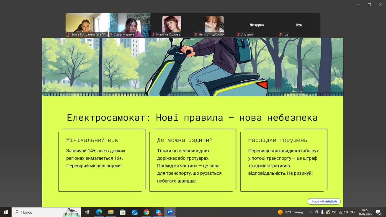Open the Windows Start menu
Screen dimensions: 386x217
click(x=6, y=212)
